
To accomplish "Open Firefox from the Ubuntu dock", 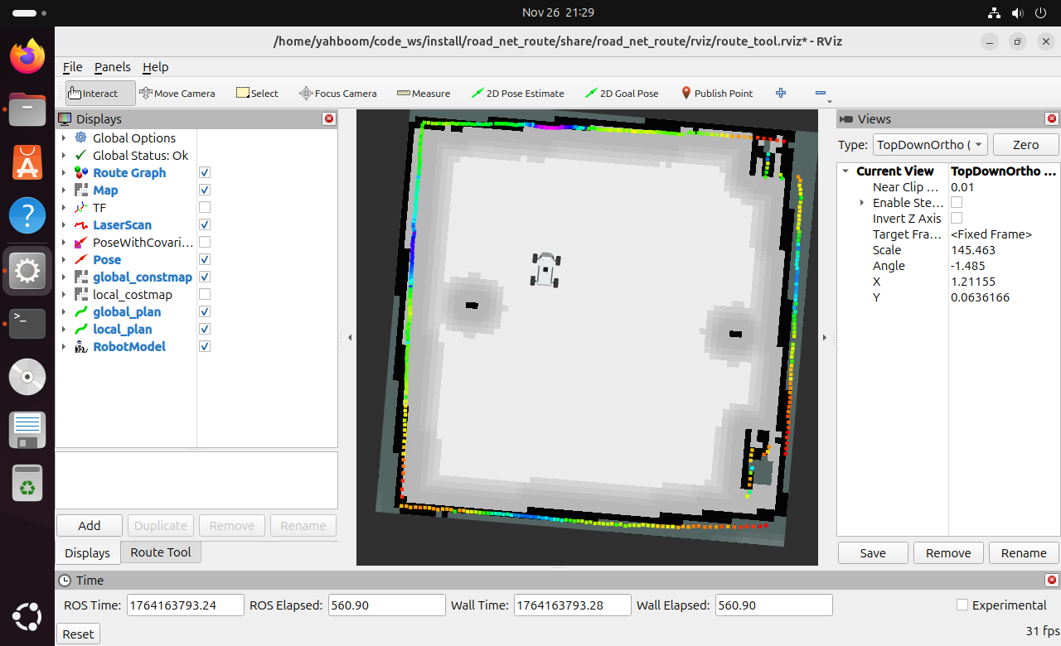I will pyautogui.click(x=27, y=56).
